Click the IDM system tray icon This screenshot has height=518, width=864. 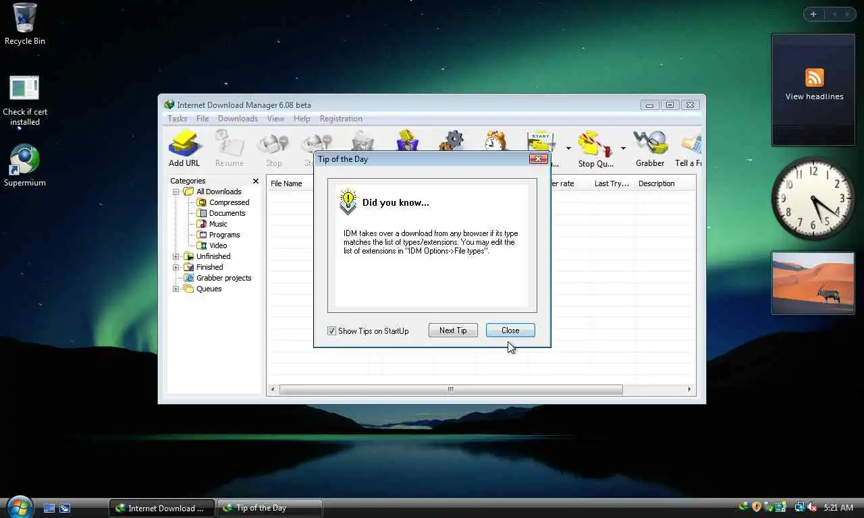click(x=744, y=507)
